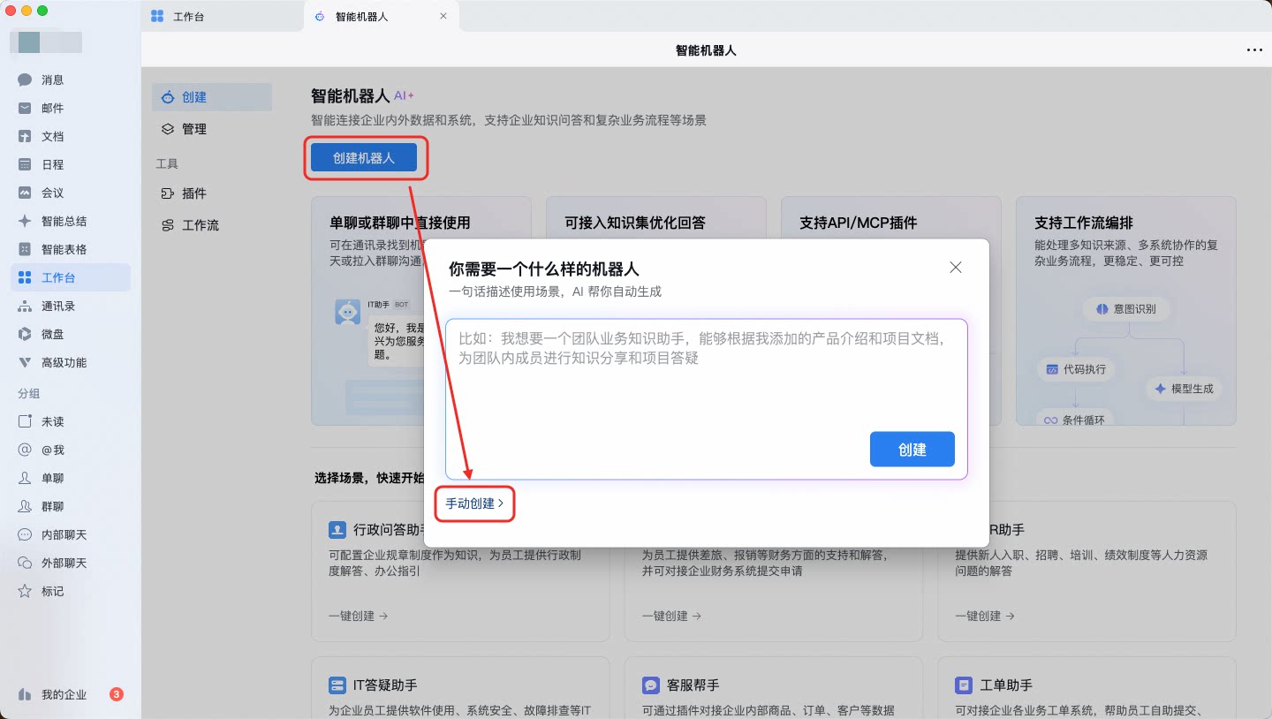Open 插件 under tools section
Viewport: 1272px width, 719px height.
coord(193,193)
